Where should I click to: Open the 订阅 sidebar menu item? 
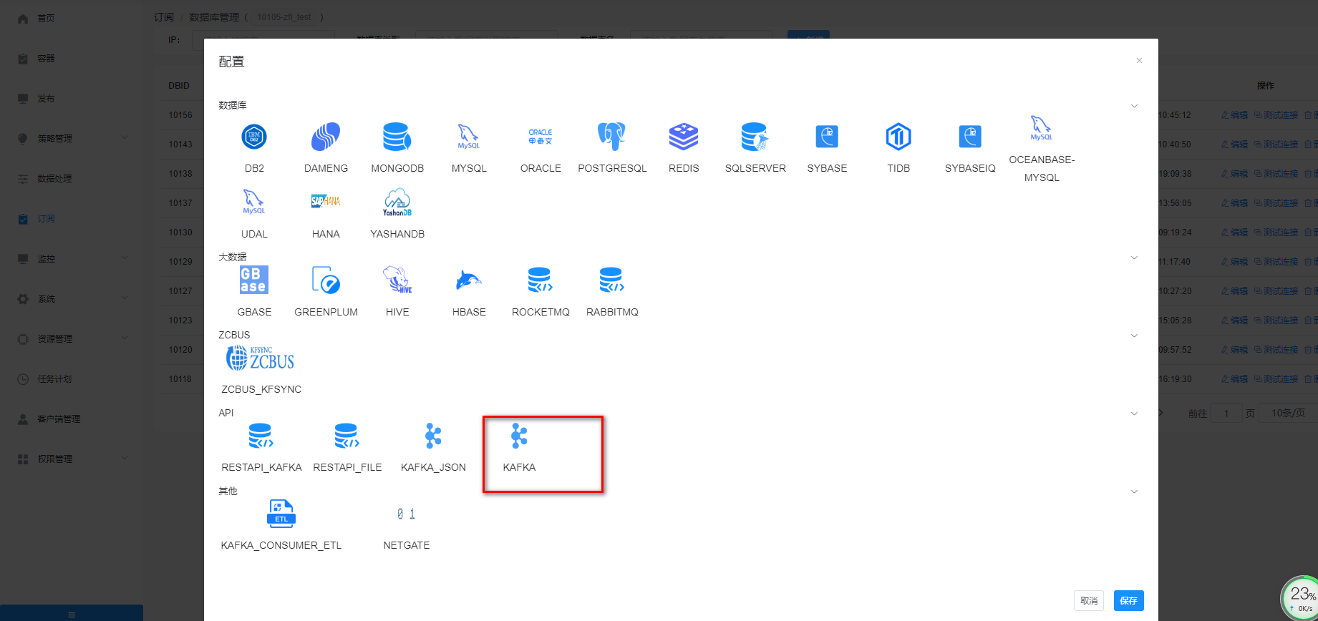46,219
